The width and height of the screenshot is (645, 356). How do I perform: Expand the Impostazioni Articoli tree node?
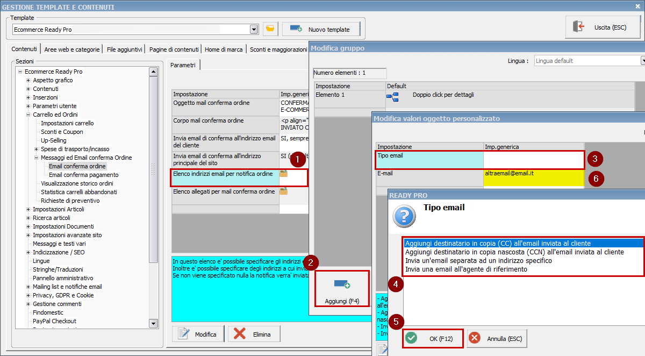coord(28,209)
